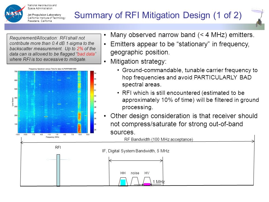Click the IF bandwidth double-headed arrow
Image resolution: width=269 pixels, height=202 pixels.
(x=136, y=160)
